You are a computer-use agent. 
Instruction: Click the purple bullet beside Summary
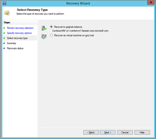[4, 43]
